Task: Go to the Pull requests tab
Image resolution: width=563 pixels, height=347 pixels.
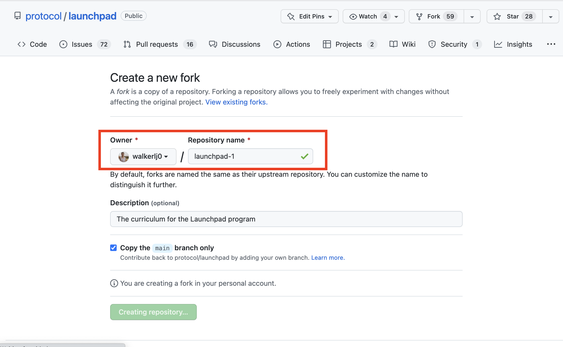Action: click(x=160, y=44)
